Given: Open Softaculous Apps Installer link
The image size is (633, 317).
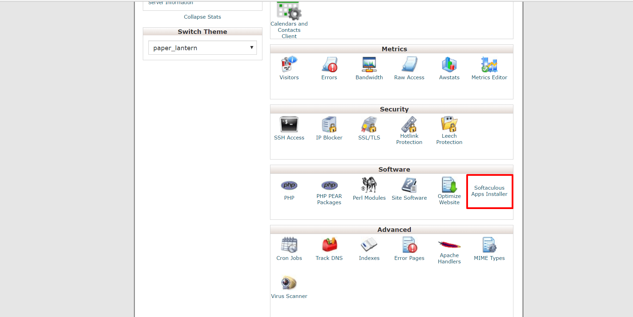Looking at the screenshot, I should [x=489, y=191].
